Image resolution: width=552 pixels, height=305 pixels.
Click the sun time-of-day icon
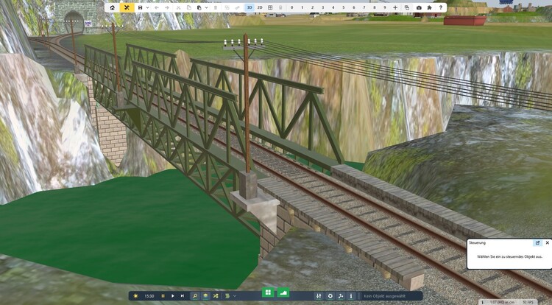[135, 296]
